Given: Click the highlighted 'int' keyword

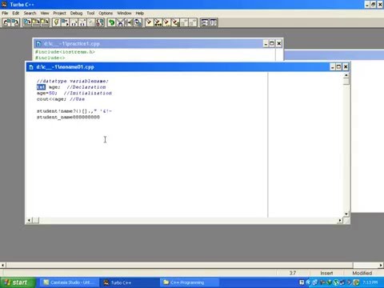Looking at the screenshot, I should click(x=41, y=87).
